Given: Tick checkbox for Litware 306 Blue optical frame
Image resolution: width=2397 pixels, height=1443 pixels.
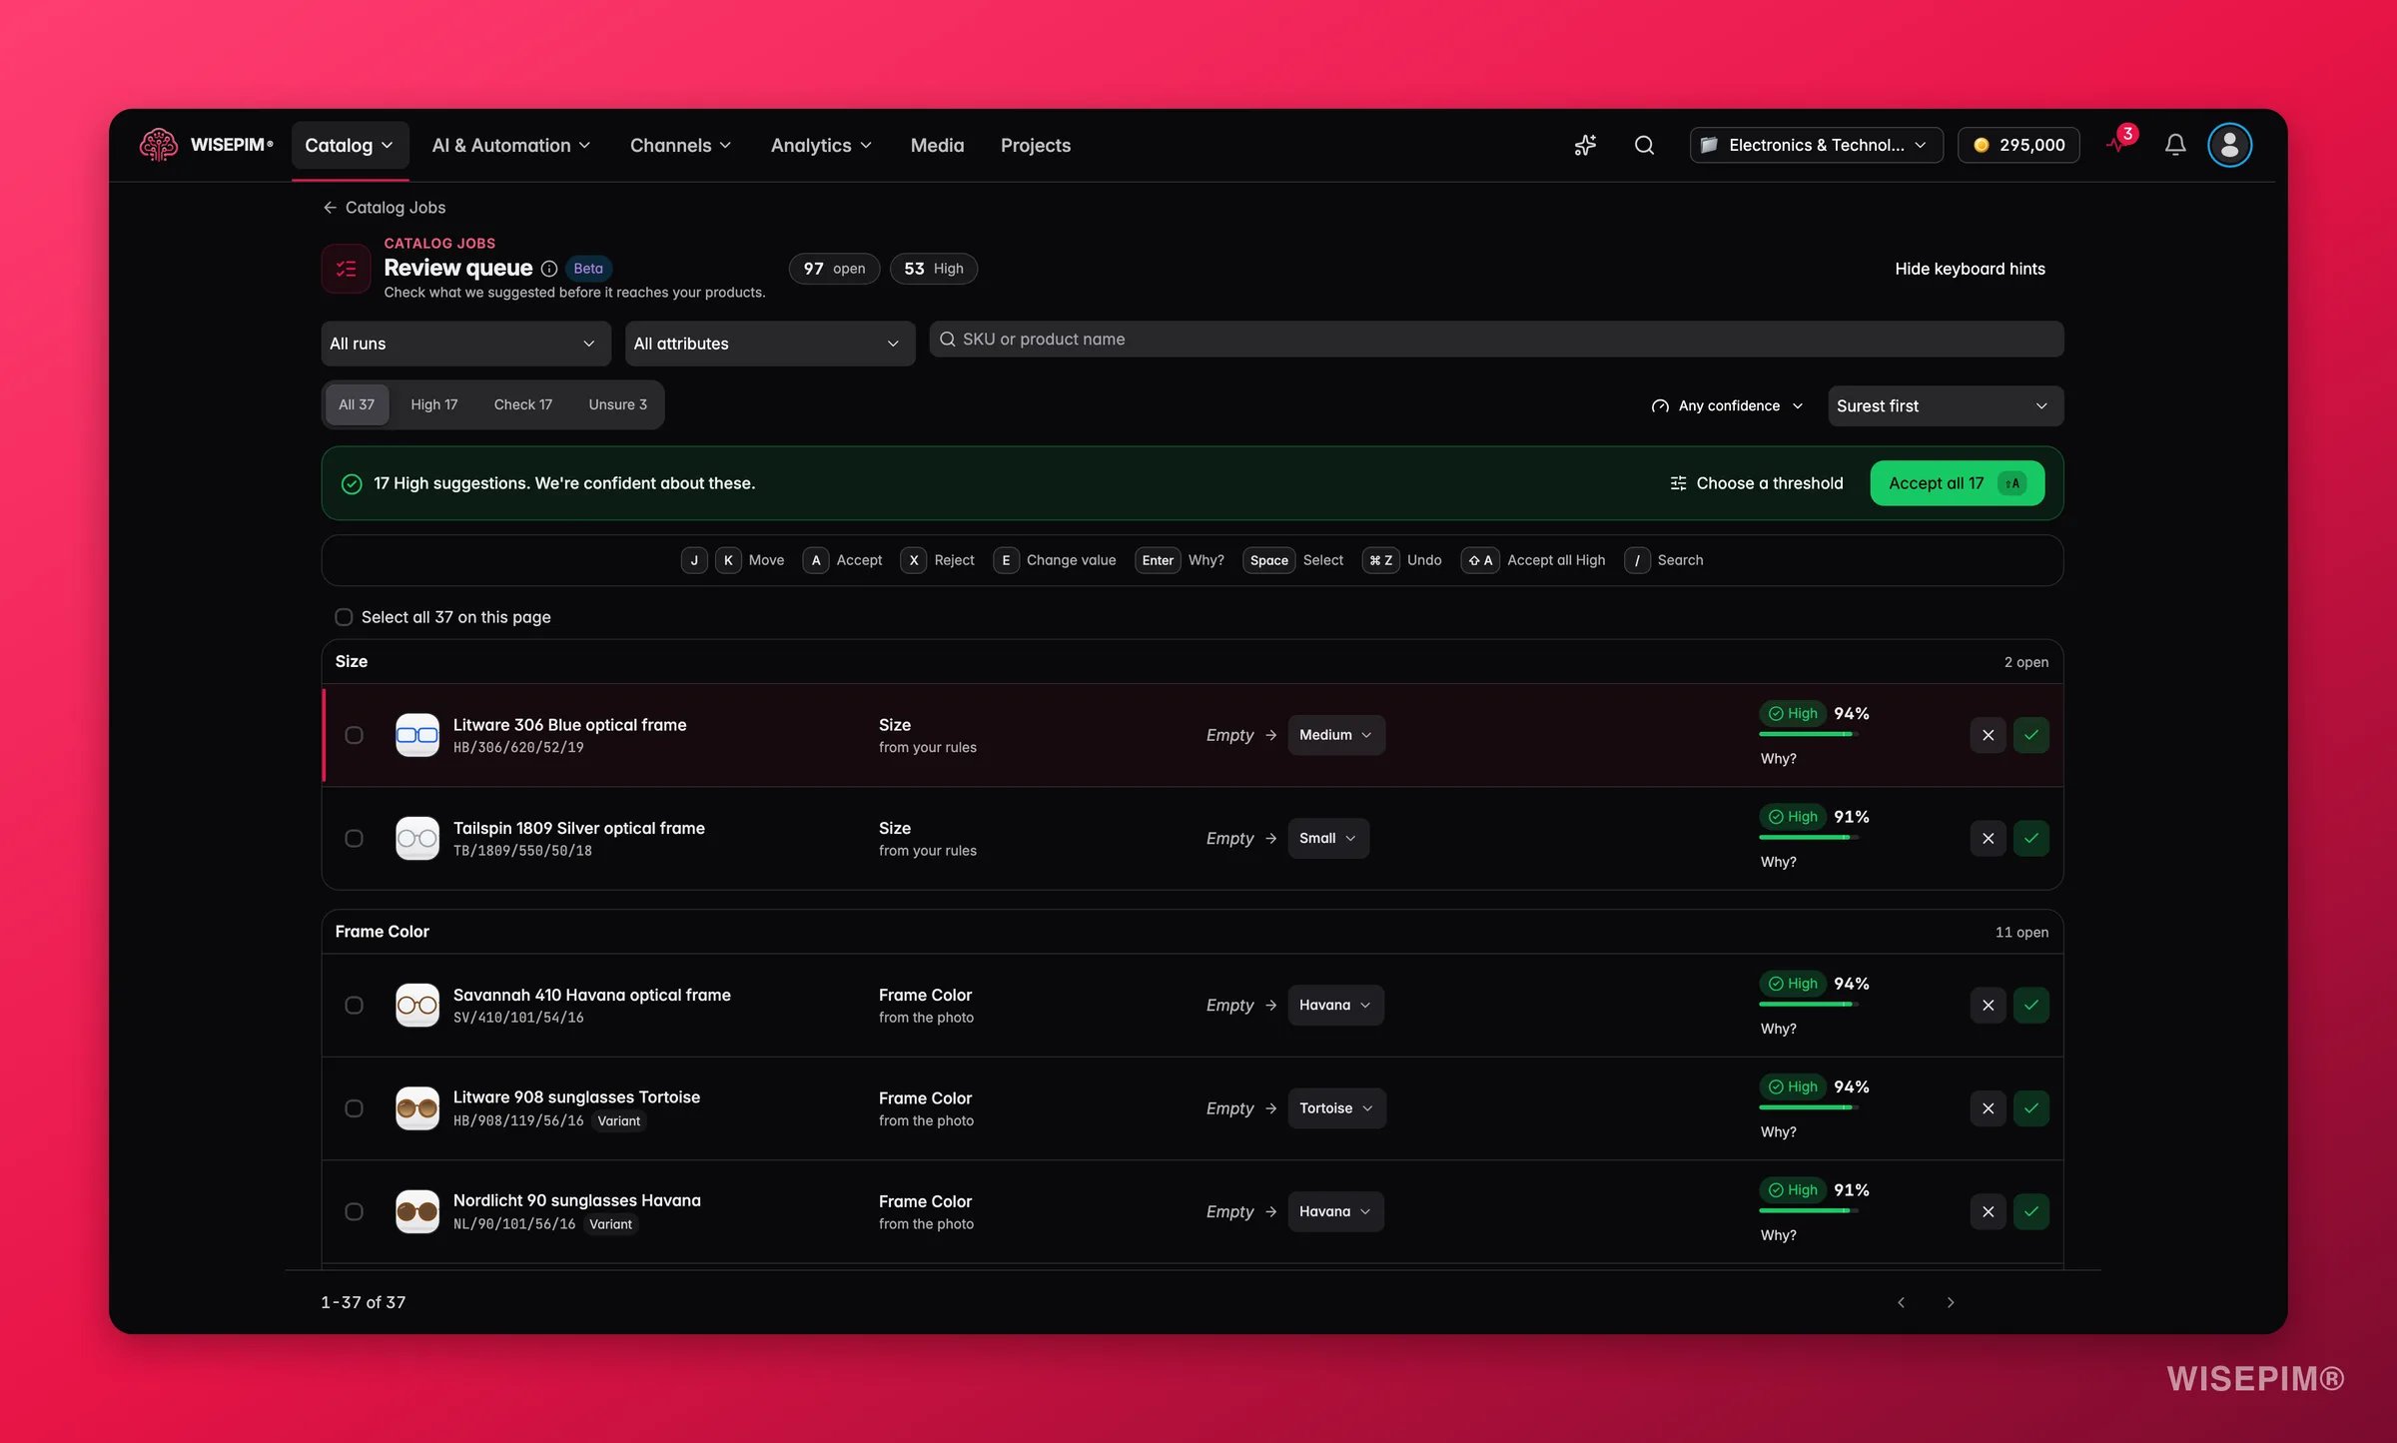Looking at the screenshot, I should click(354, 735).
